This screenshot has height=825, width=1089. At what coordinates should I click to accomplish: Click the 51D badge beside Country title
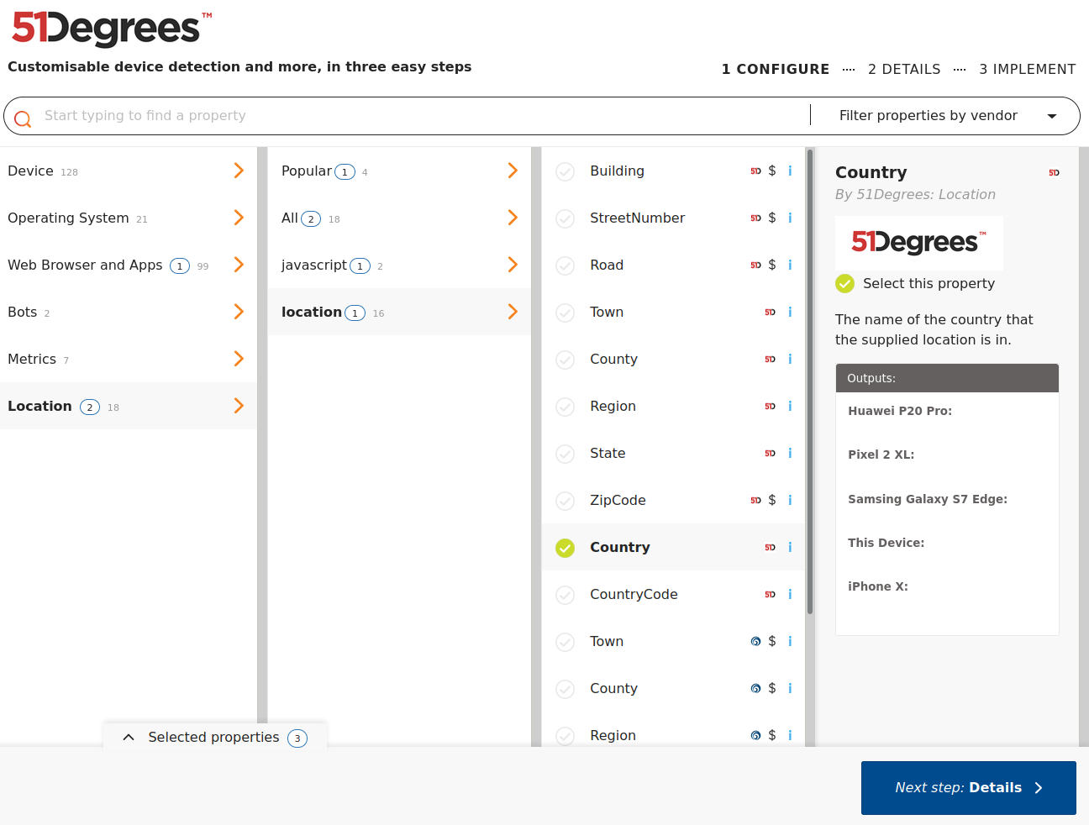click(1054, 173)
